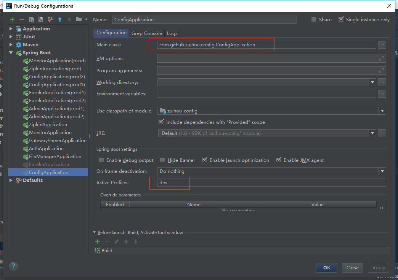Image resolution: width=398 pixels, height=280 pixels.
Task: Expand the Defaults tree node
Action: pos(11,180)
